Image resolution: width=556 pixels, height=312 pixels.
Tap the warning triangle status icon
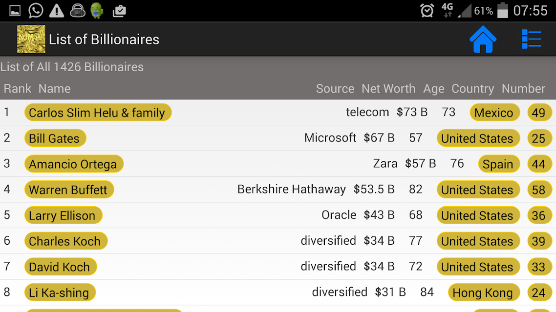coord(56,11)
